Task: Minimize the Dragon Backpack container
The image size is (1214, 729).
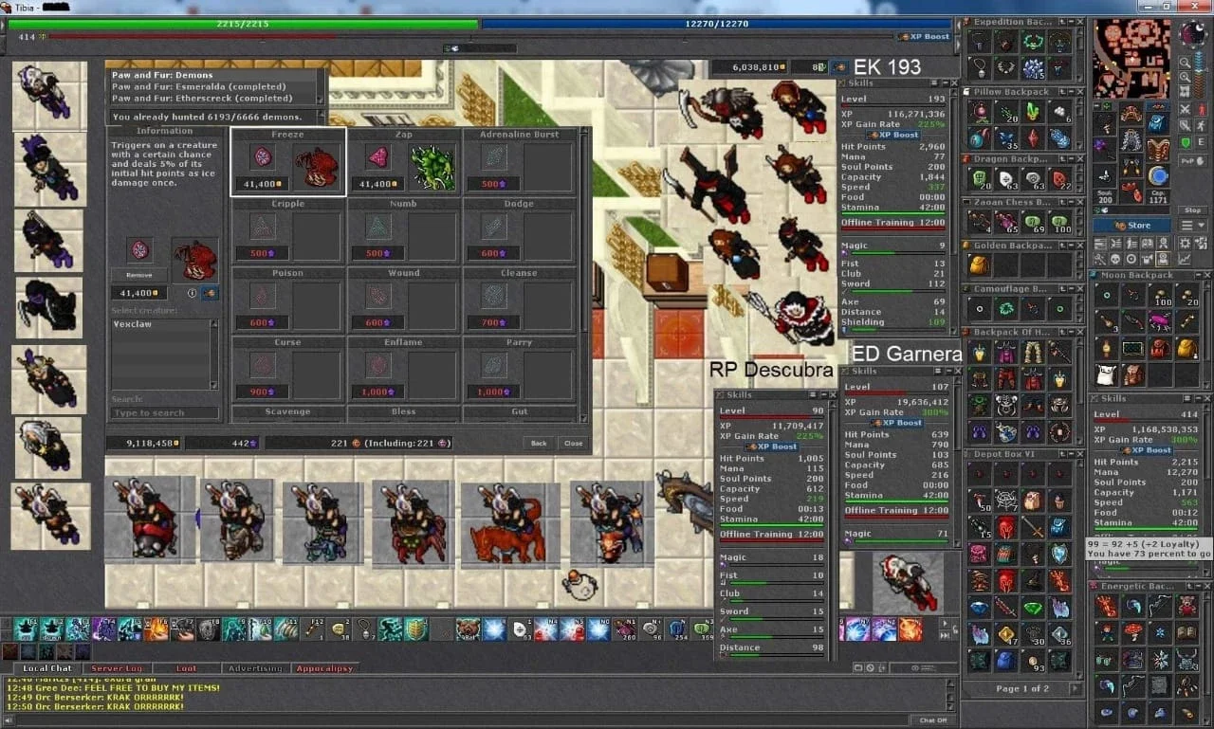Action: (1071, 158)
